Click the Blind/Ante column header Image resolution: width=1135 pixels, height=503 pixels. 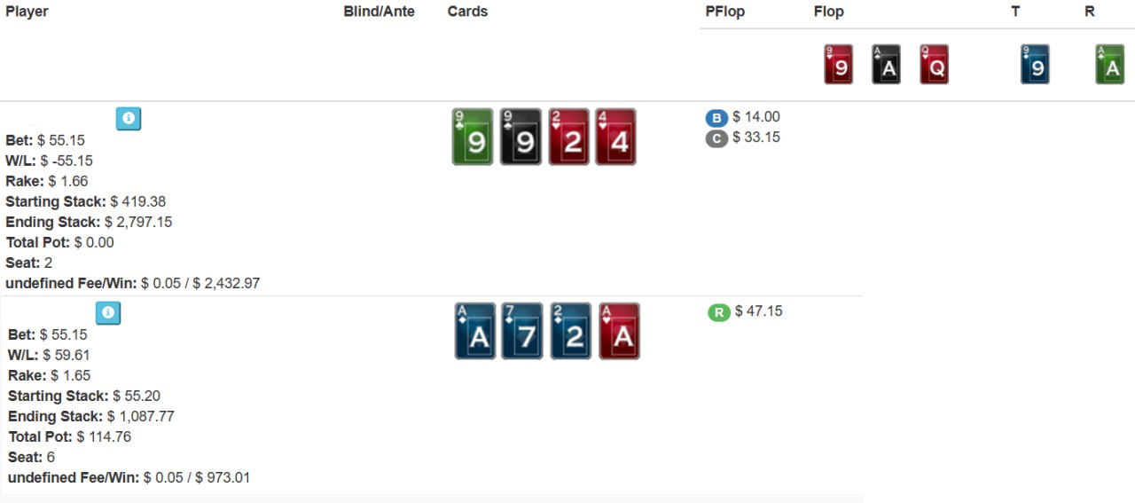379,12
